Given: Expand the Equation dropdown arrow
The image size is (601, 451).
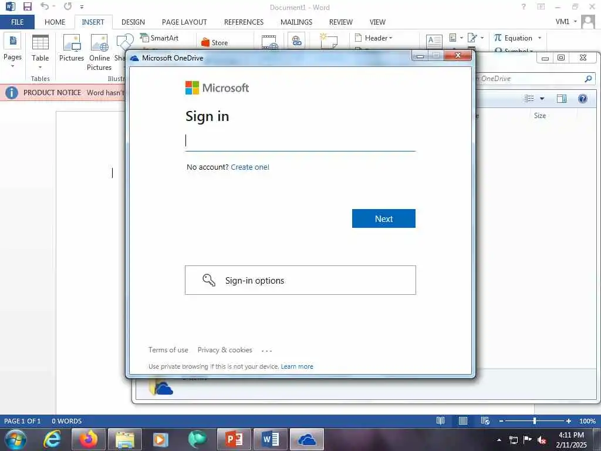Looking at the screenshot, I should tap(540, 38).
